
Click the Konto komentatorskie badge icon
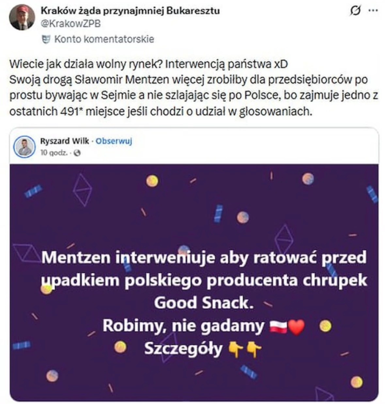[x=46, y=39]
